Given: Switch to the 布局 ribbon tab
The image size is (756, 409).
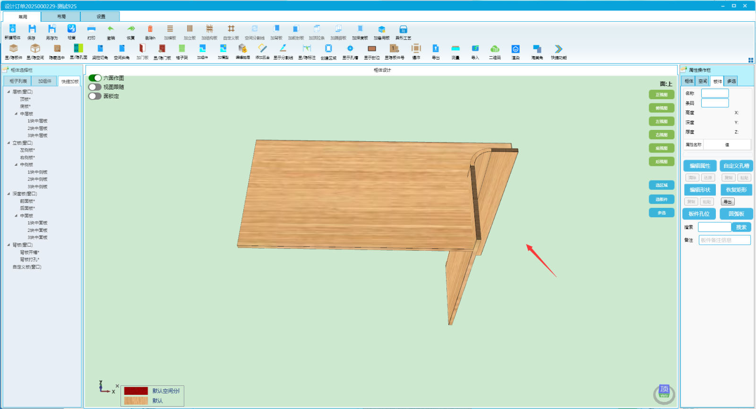Looking at the screenshot, I should click(x=61, y=17).
